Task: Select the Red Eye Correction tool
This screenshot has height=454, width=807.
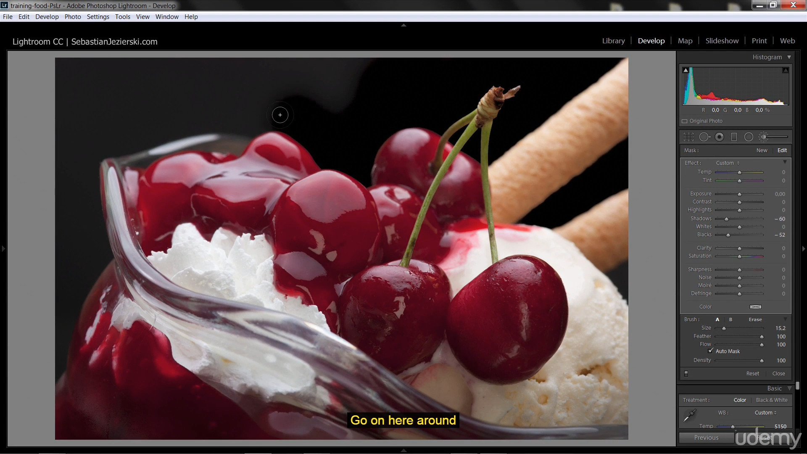Action: pyautogui.click(x=720, y=137)
